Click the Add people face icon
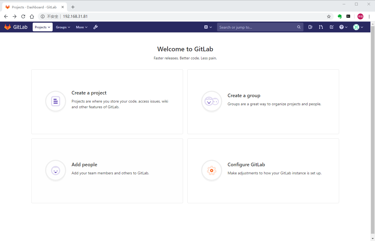Screen dimensions: 375x241 pos(56,170)
